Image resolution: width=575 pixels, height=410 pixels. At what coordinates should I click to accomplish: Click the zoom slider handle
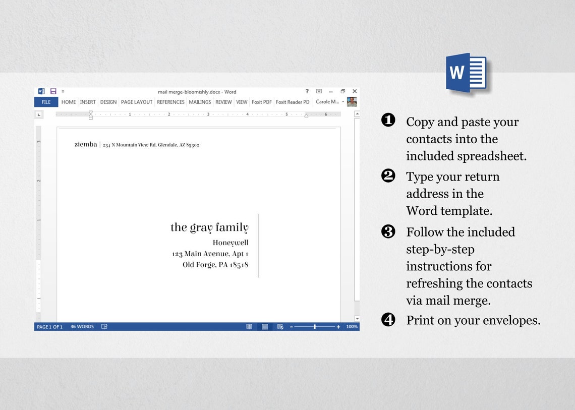[x=315, y=326]
